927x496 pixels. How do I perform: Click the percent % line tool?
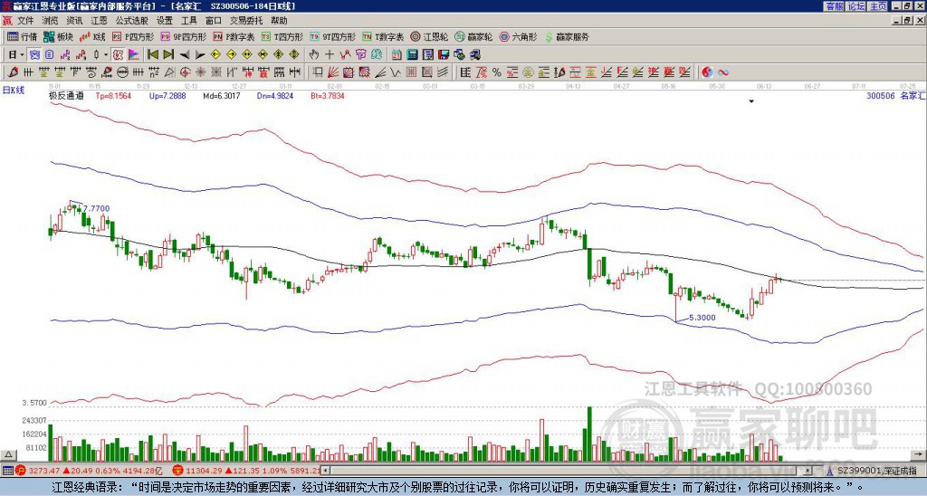497,72
